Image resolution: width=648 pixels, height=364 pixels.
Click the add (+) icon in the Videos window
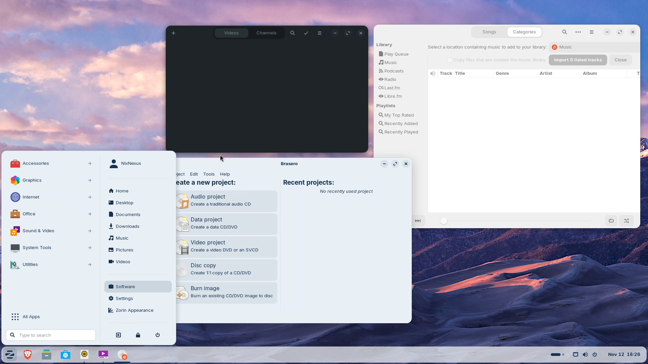point(173,33)
